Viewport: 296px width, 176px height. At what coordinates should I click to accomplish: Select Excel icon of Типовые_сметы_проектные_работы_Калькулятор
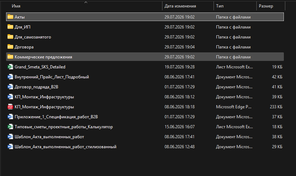[10, 126]
